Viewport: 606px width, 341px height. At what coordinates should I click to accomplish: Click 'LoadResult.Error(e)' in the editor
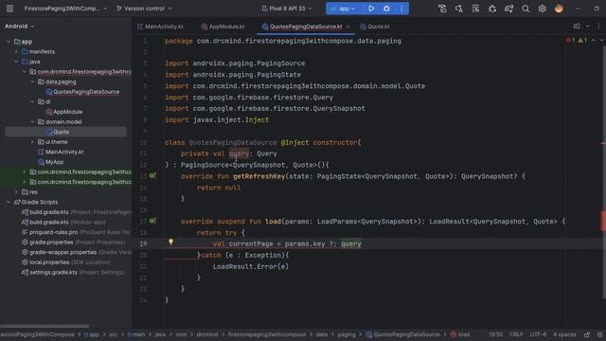tap(250, 266)
